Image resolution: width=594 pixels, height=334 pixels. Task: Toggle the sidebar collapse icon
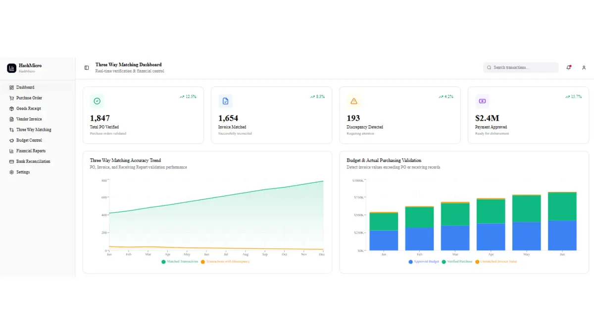[87, 68]
